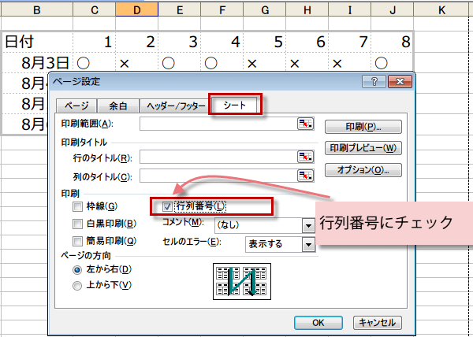Click the ○ cell under column F
The image size is (473, 337).
(x=222, y=62)
